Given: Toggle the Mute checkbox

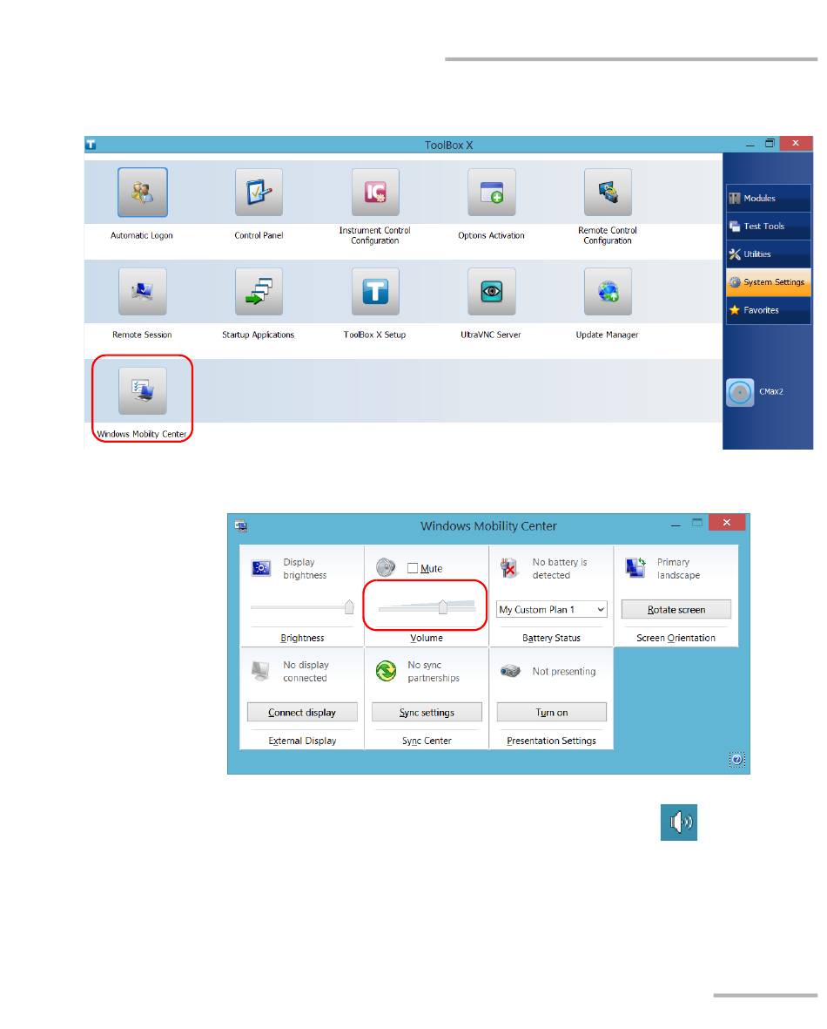Looking at the screenshot, I should [x=413, y=568].
